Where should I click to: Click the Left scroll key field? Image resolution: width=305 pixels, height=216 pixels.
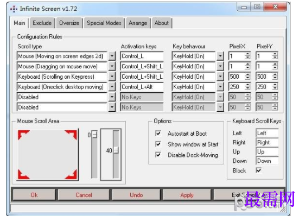pos(267,133)
